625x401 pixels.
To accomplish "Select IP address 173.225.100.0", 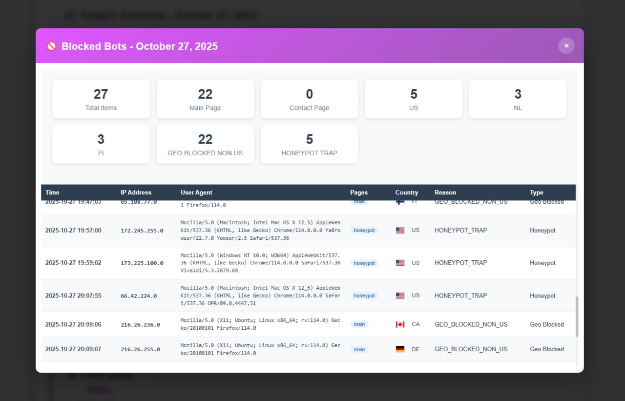I will pos(142,263).
